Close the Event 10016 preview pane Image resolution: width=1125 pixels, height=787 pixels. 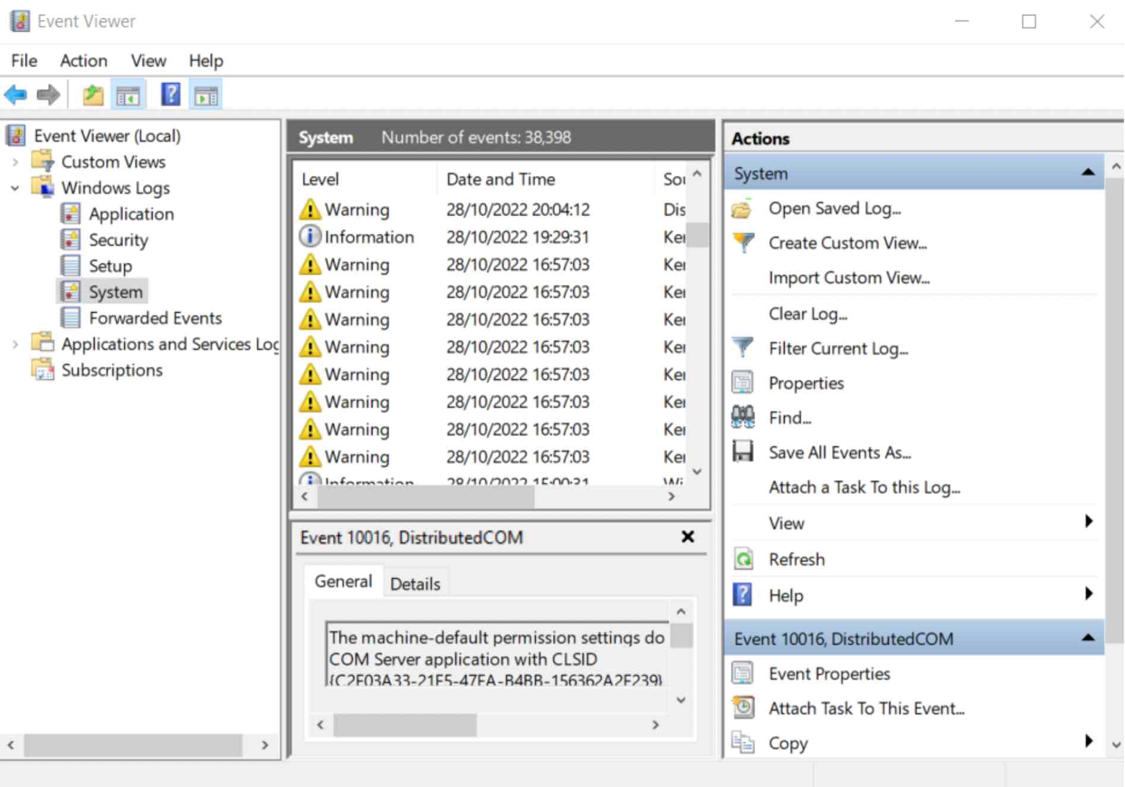(688, 537)
